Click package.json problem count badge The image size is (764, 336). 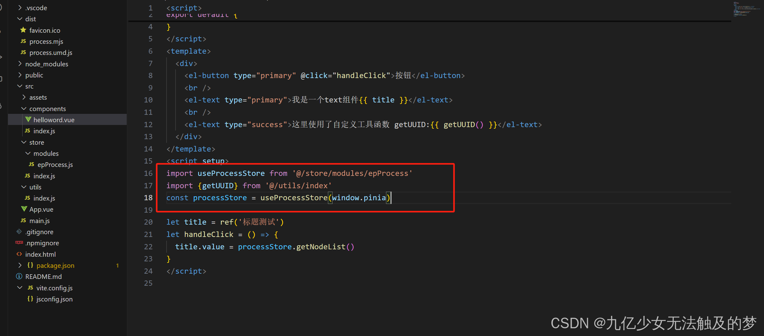pyautogui.click(x=117, y=265)
